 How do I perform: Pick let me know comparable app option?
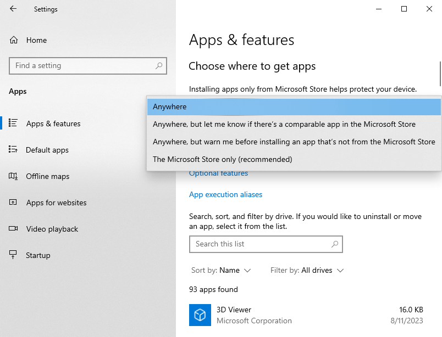[284, 125]
